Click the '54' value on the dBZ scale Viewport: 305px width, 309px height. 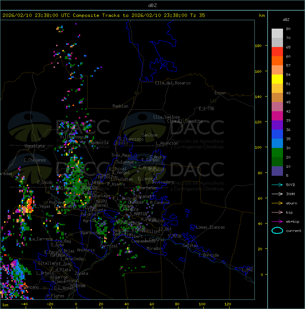pyautogui.click(x=288, y=75)
